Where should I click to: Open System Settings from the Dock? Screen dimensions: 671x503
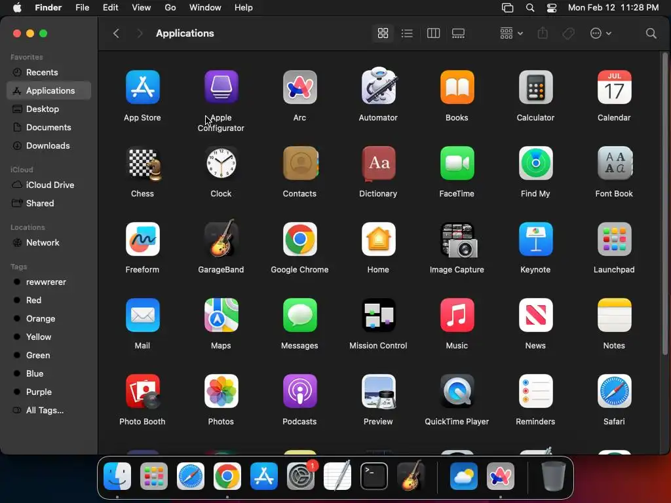[300, 476]
